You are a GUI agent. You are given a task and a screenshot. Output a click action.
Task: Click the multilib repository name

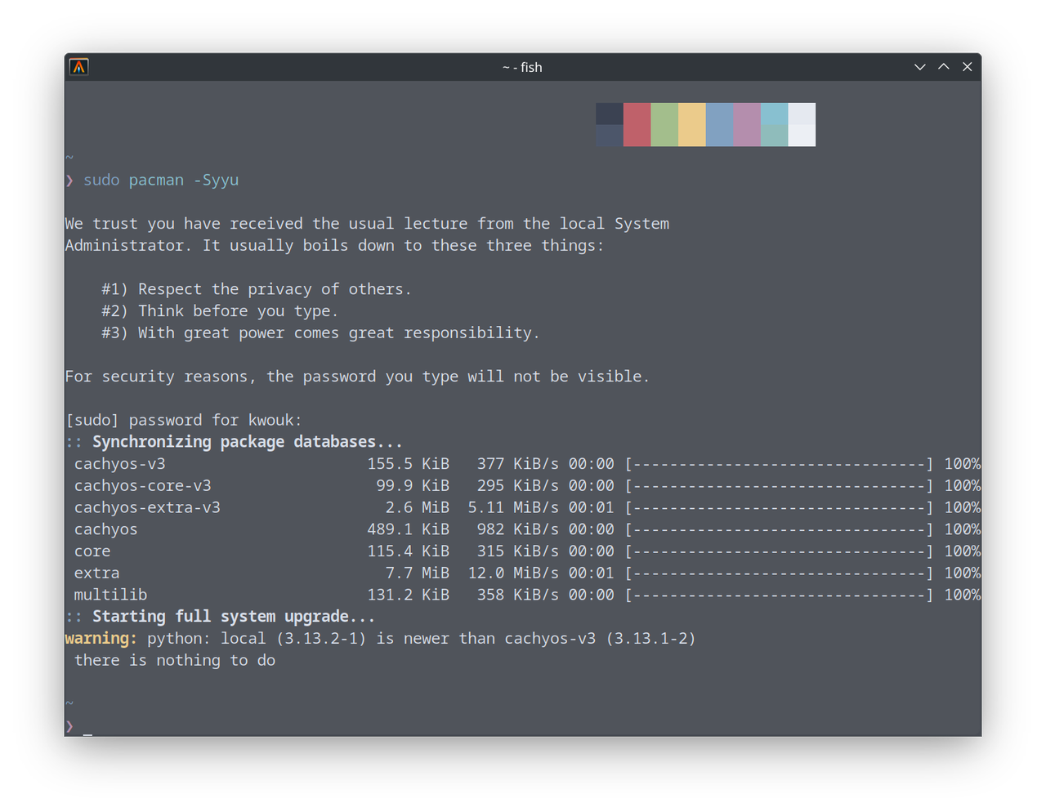pyautogui.click(x=110, y=595)
